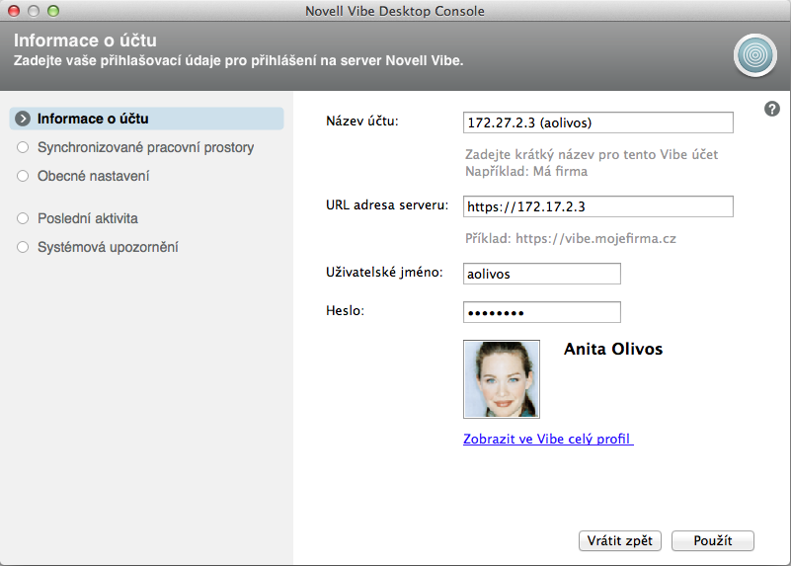Click the green zoom window button

point(53,11)
